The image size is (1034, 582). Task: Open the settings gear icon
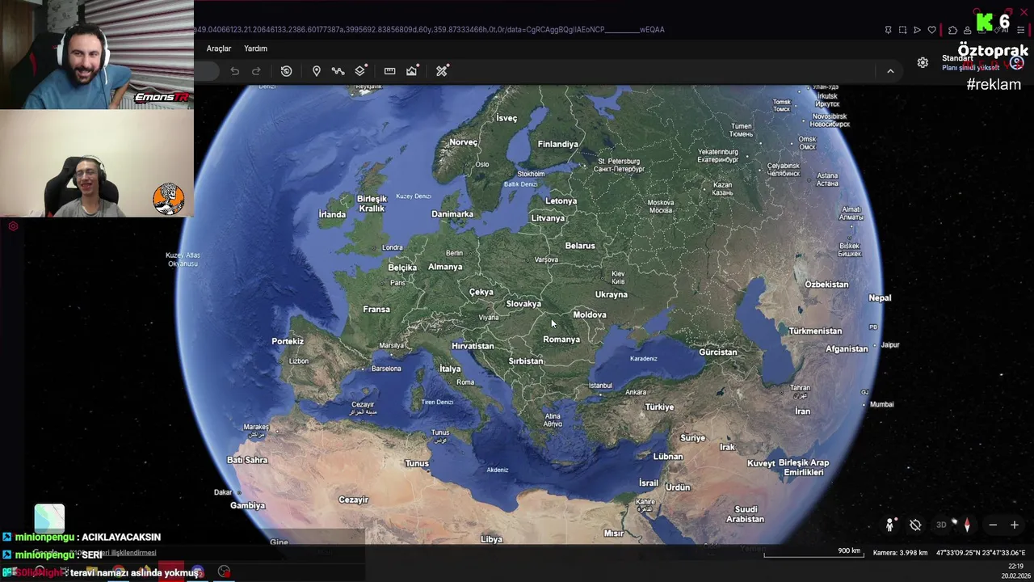coord(923,63)
